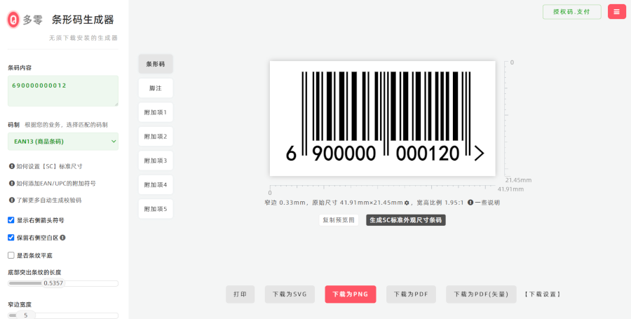Click info icon before 了解更多自动生成校验码
This screenshot has height=319, width=631.
[12, 200]
